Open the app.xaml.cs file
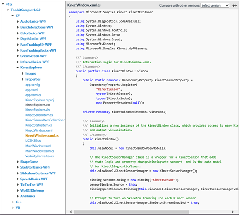 coord(33,95)
